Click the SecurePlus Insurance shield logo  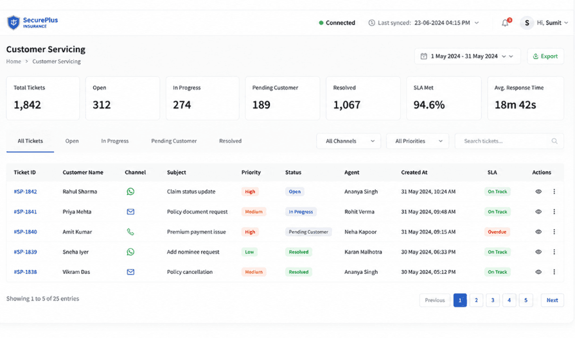pos(13,22)
